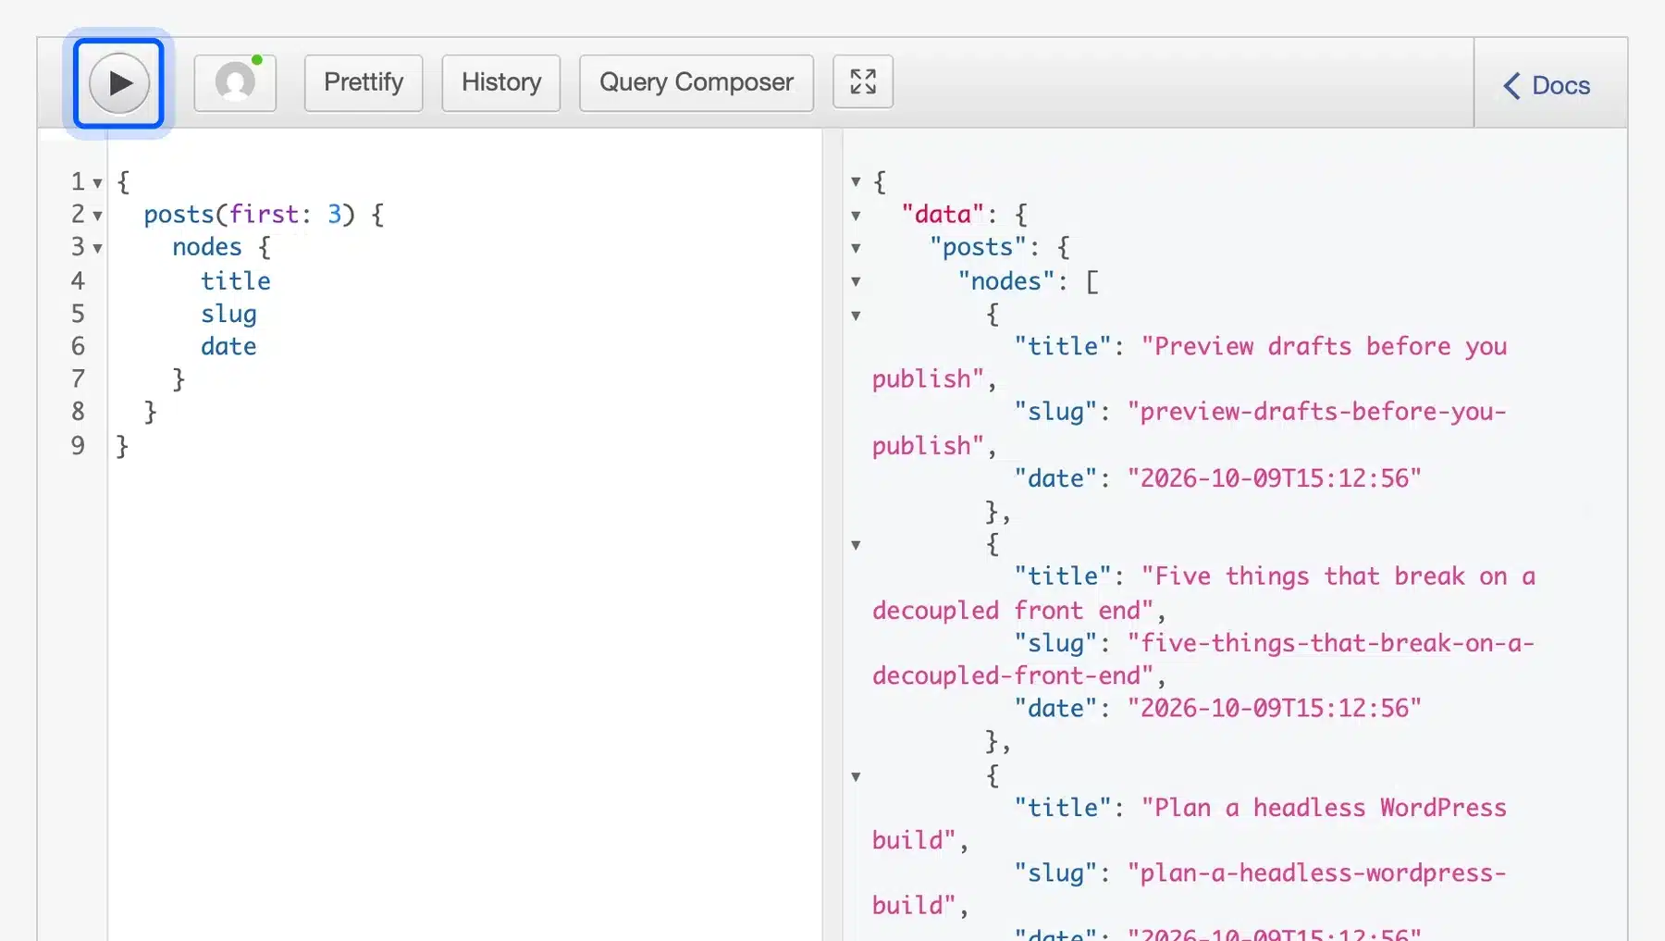Click the slug field on query line 5
Screen dimensions: 1665x941
[x=228, y=314]
